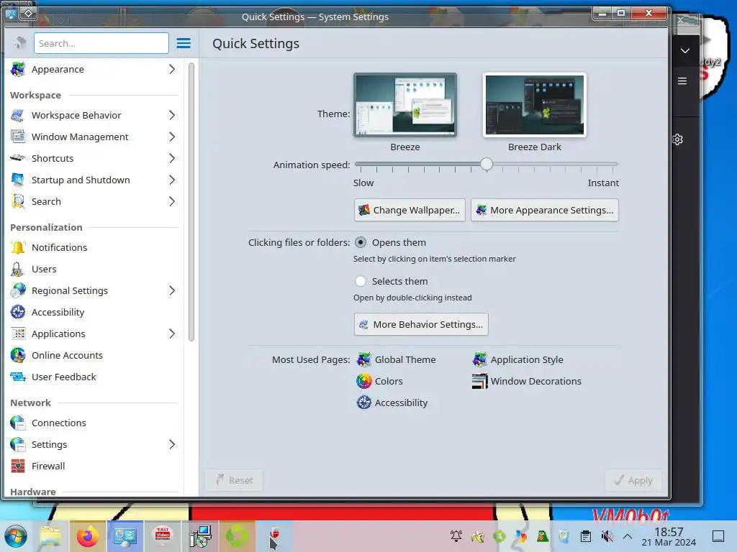Open the file manager from taskbar
Screen dimensions: 737x552
click(50, 536)
